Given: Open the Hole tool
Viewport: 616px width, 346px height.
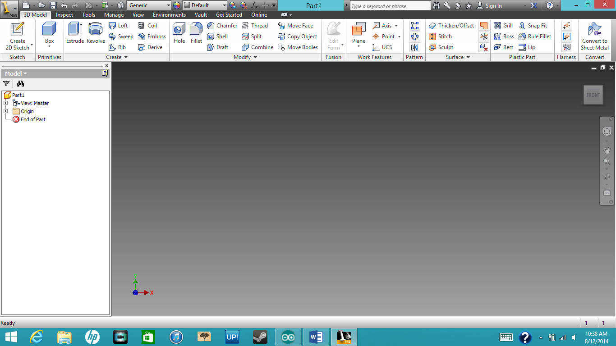Looking at the screenshot, I should 179,34.
